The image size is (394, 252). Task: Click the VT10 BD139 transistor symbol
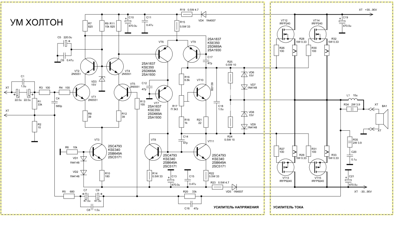202,93
